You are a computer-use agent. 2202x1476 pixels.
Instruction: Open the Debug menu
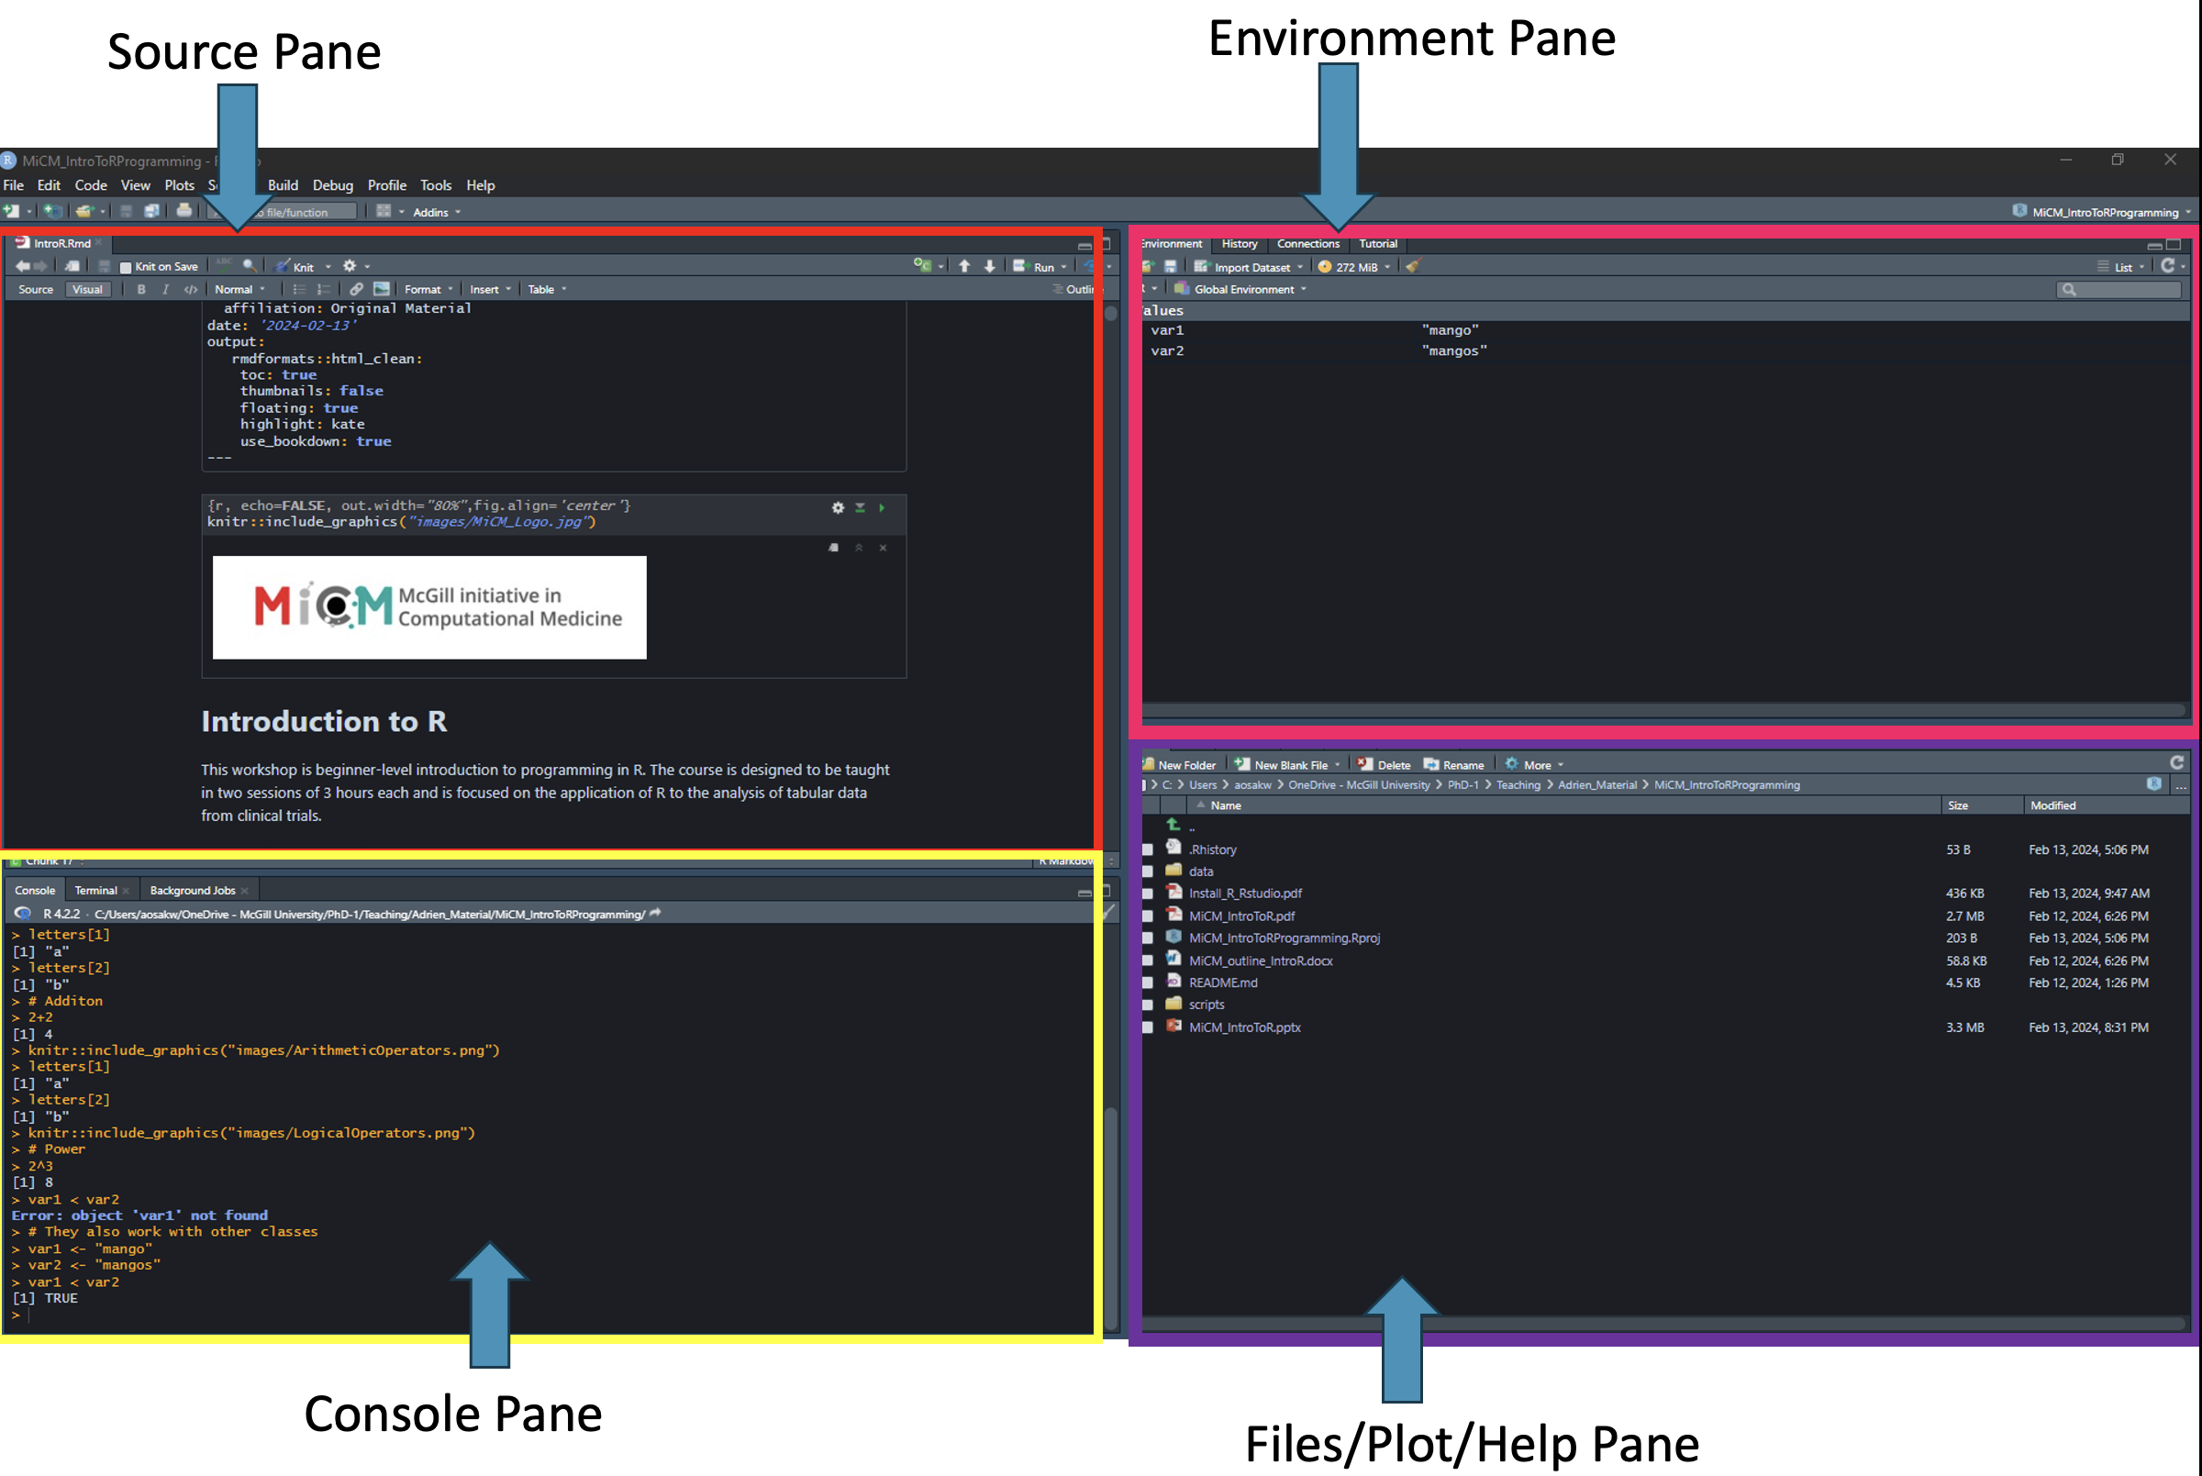(x=332, y=185)
